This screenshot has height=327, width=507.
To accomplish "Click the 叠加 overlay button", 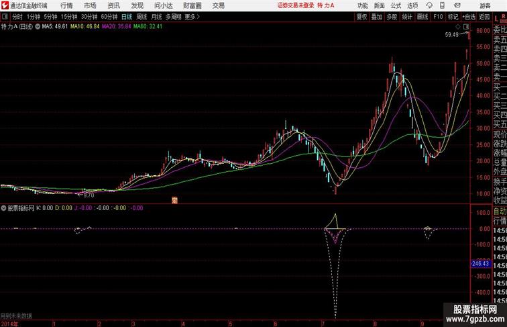I will 377,17.
